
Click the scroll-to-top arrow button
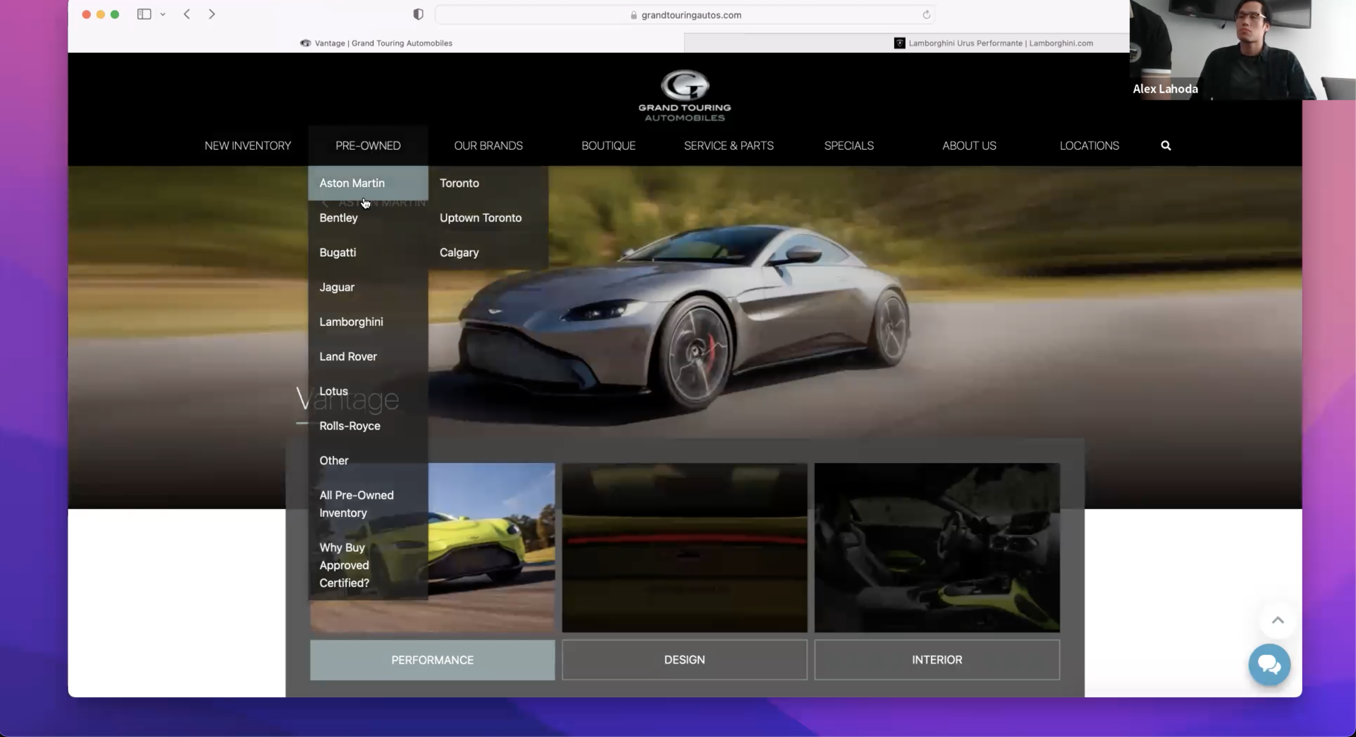pyautogui.click(x=1277, y=620)
